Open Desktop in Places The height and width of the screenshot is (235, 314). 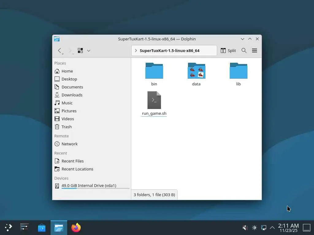92,79
